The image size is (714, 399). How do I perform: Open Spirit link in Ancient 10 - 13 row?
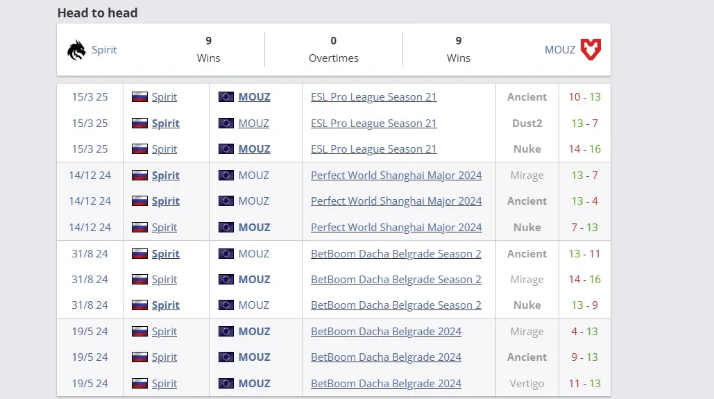tap(164, 97)
